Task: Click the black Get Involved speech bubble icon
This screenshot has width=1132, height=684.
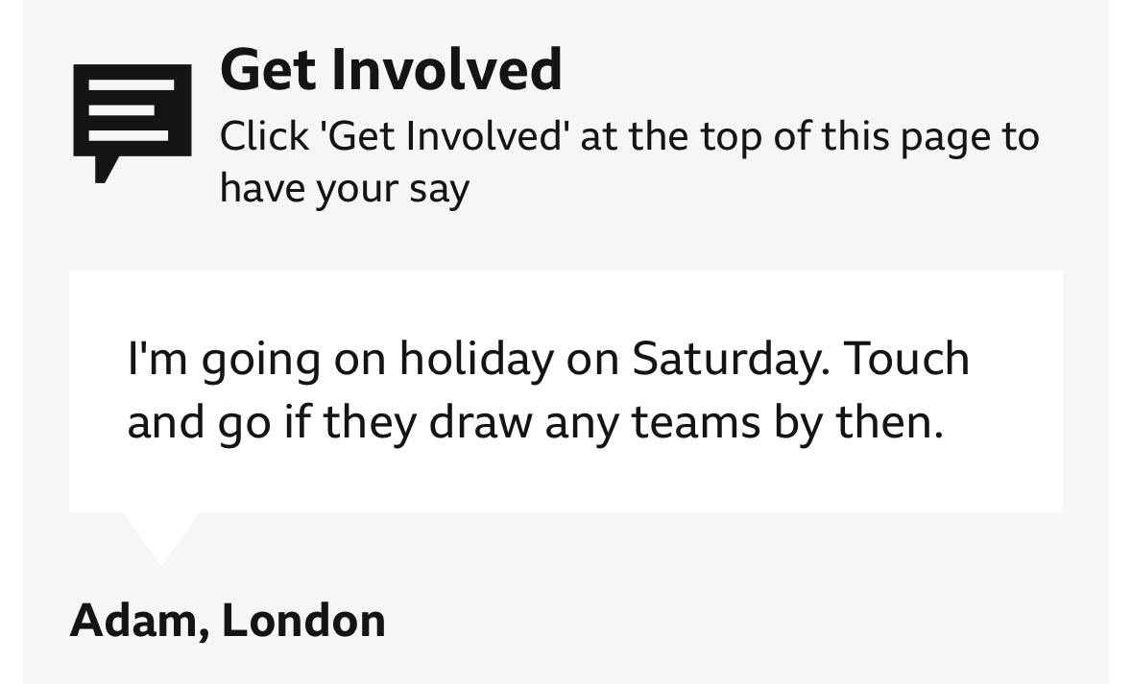Action: pyautogui.click(x=132, y=114)
